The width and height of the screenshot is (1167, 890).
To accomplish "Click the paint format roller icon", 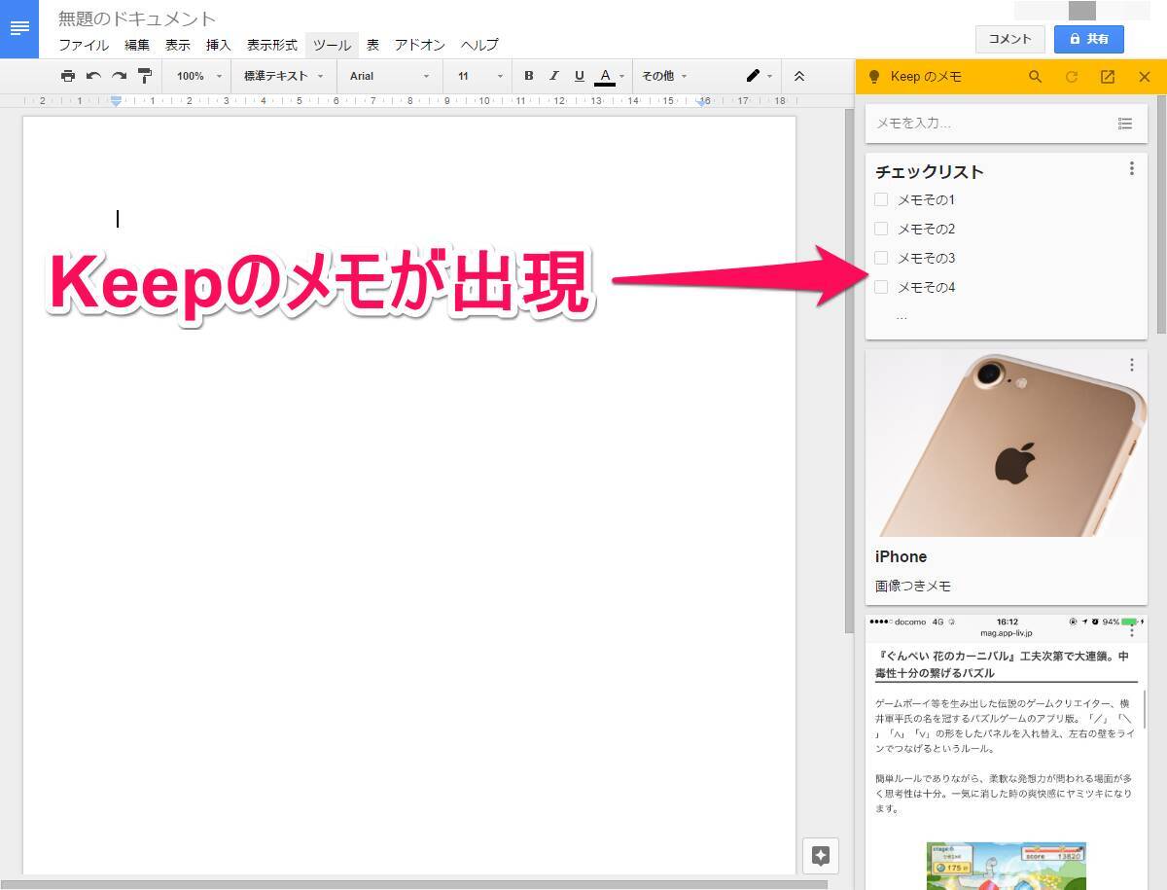I will [x=144, y=76].
